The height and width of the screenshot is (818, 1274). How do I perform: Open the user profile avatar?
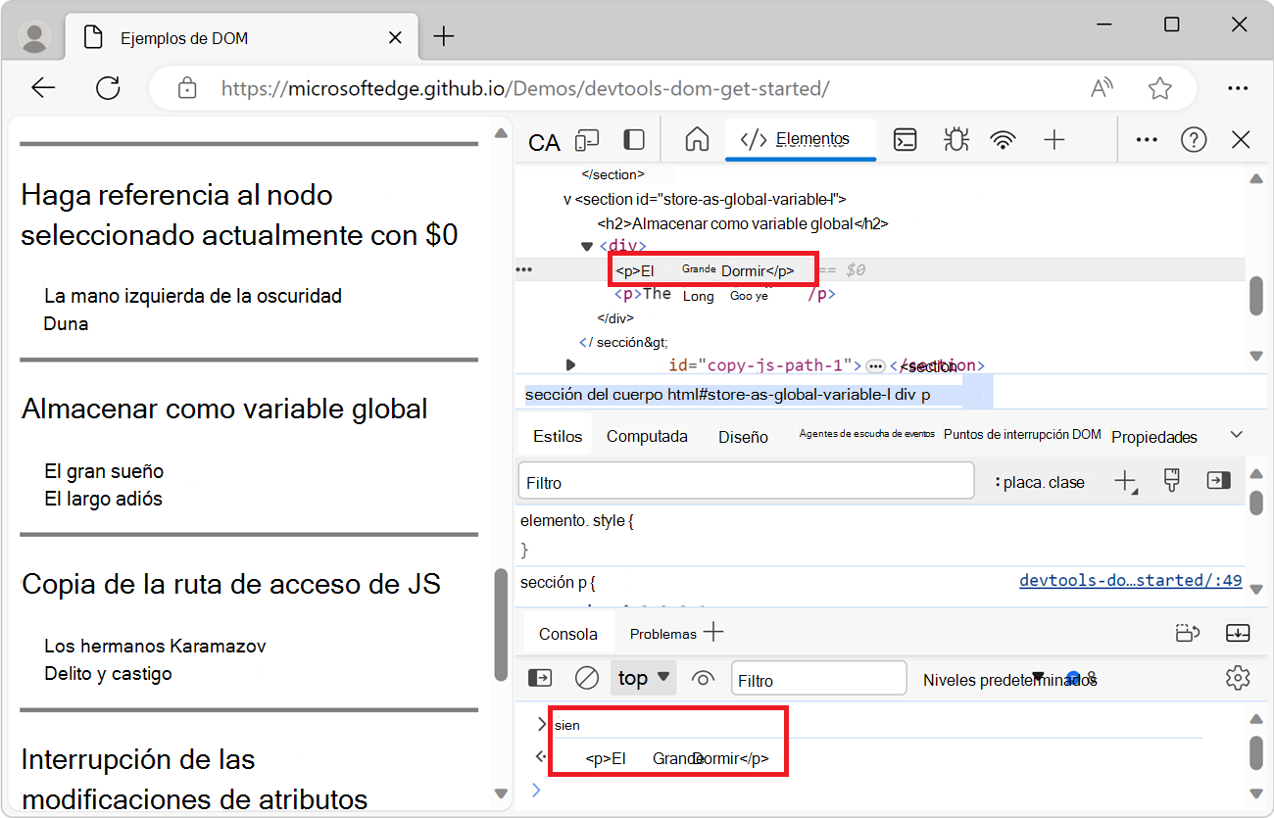coord(35,37)
